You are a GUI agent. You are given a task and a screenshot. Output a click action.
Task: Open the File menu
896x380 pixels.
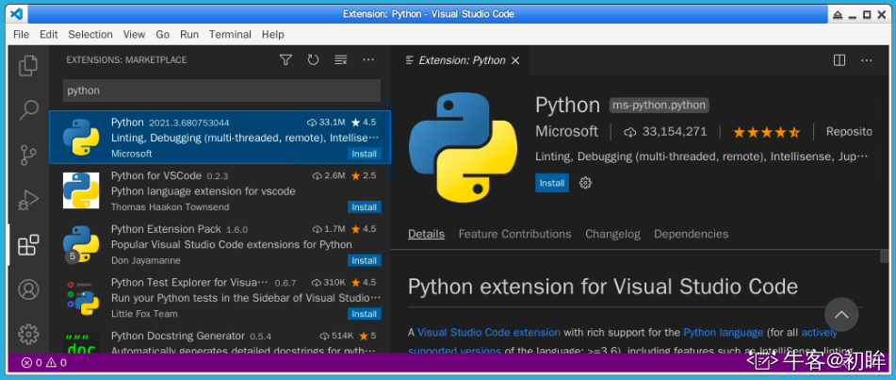[x=21, y=34]
